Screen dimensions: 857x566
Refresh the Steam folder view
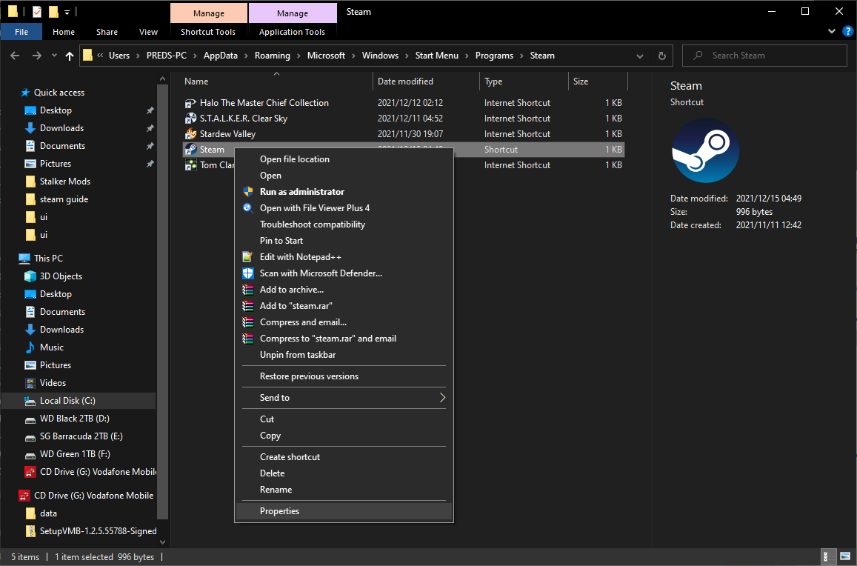coord(662,56)
